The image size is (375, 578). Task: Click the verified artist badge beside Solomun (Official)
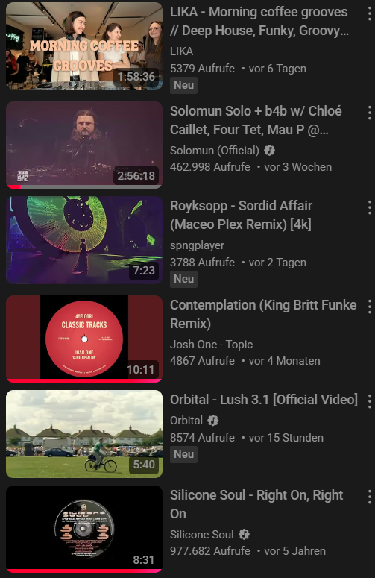click(270, 151)
